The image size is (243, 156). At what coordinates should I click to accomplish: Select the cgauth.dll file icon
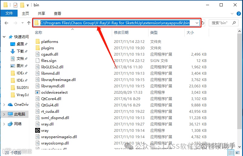click(38, 54)
